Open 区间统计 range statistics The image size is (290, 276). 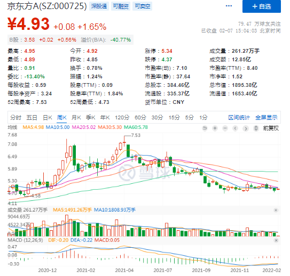pos(239,117)
